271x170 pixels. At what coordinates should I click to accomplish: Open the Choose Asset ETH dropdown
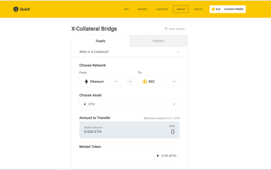tap(129, 104)
